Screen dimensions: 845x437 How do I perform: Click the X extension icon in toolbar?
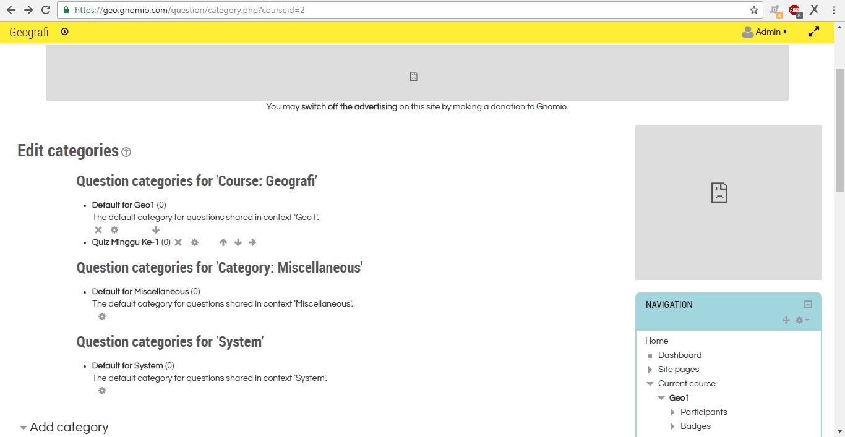coord(814,10)
